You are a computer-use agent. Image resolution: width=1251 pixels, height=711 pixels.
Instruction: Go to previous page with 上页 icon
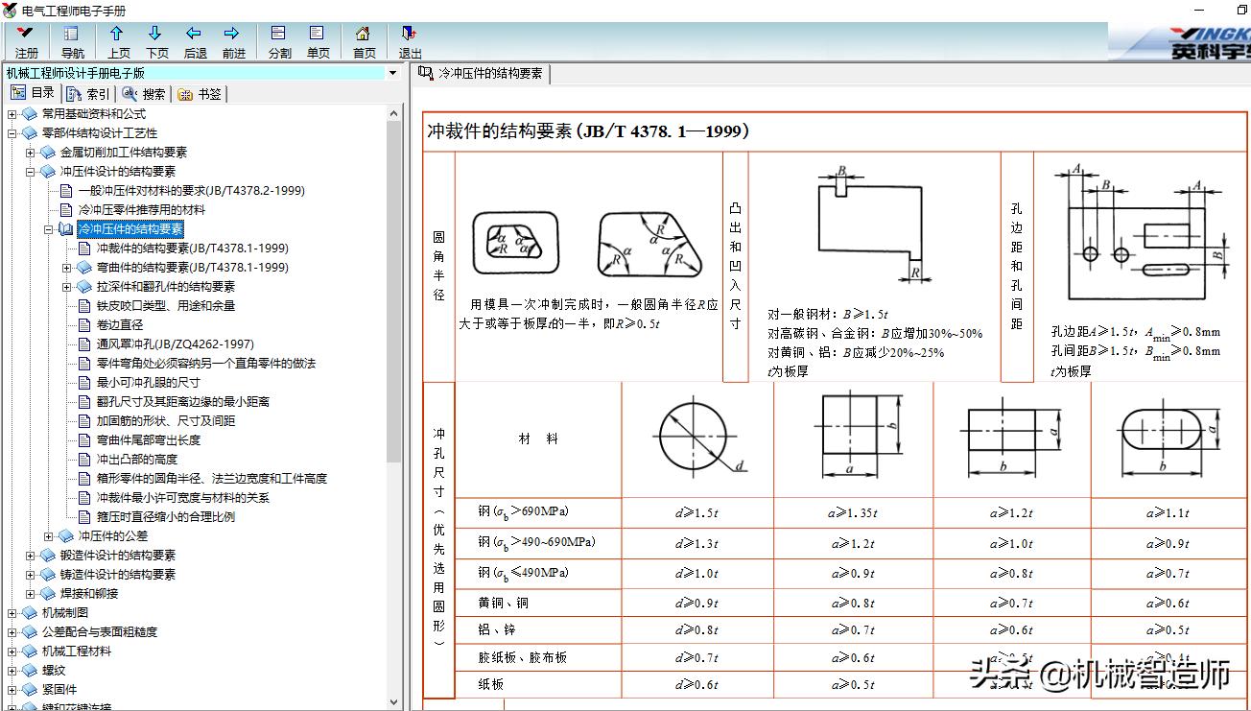coord(117,36)
